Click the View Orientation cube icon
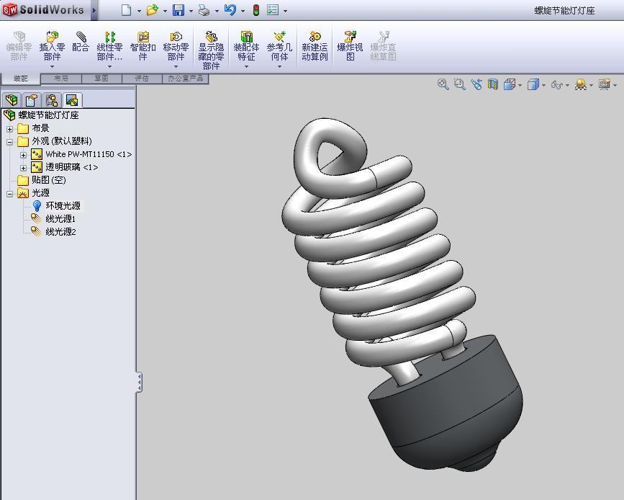The width and height of the screenshot is (624, 500). pos(510,84)
